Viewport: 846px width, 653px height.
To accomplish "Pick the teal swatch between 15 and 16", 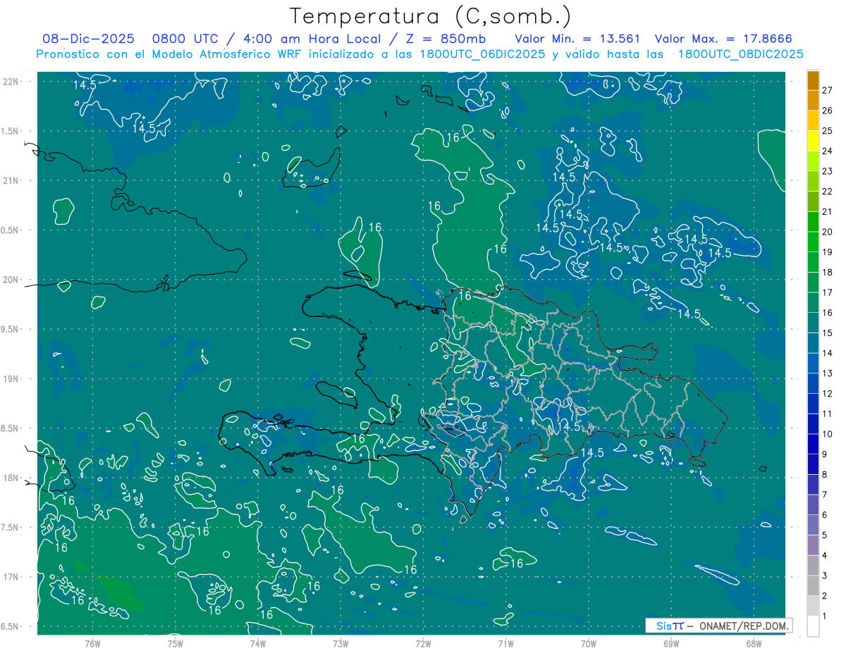I will [x=813, y=323].
